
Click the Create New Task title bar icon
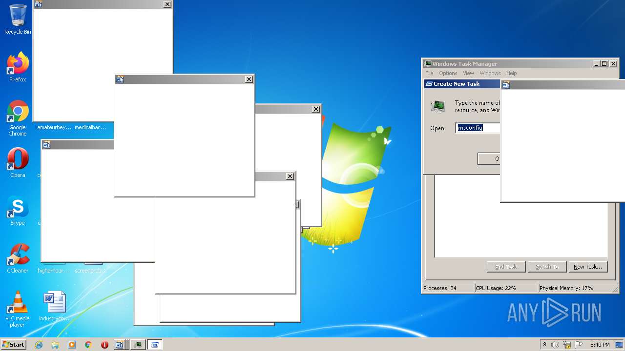pyautogui.click(x=429, y=84)
